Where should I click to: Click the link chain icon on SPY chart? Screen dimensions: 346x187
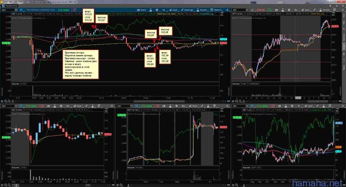pyautogui.click(x=252, y=10)
